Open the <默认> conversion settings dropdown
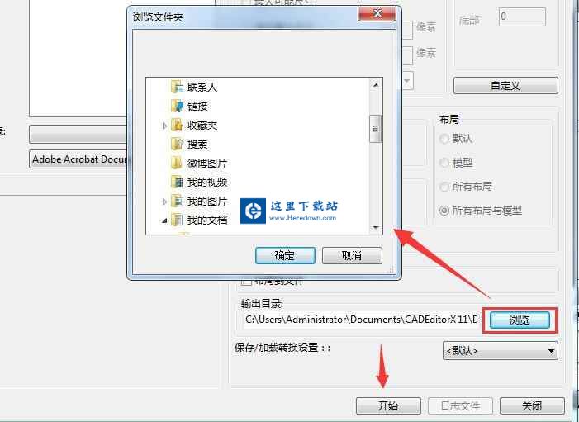This screenshot has width=579, height=422. (501, 350)
